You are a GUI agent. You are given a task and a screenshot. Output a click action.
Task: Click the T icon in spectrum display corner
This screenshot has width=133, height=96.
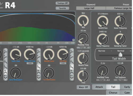click(x=73, y=40)
